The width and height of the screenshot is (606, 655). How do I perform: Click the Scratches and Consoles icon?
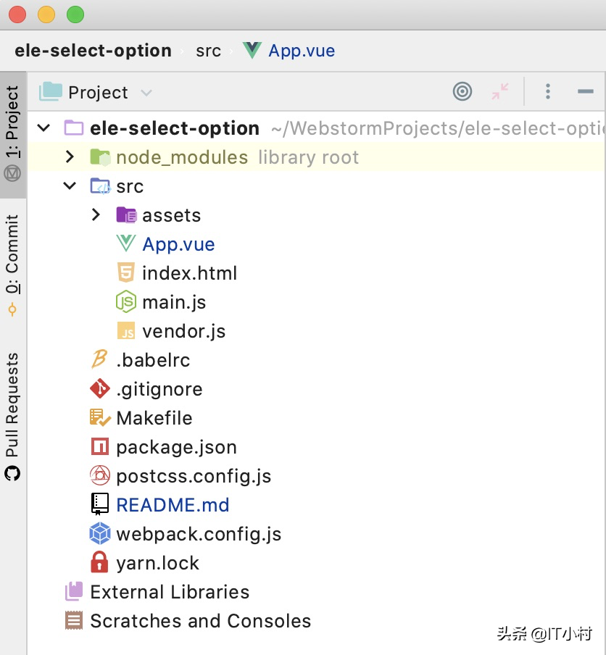pos(74,620)
